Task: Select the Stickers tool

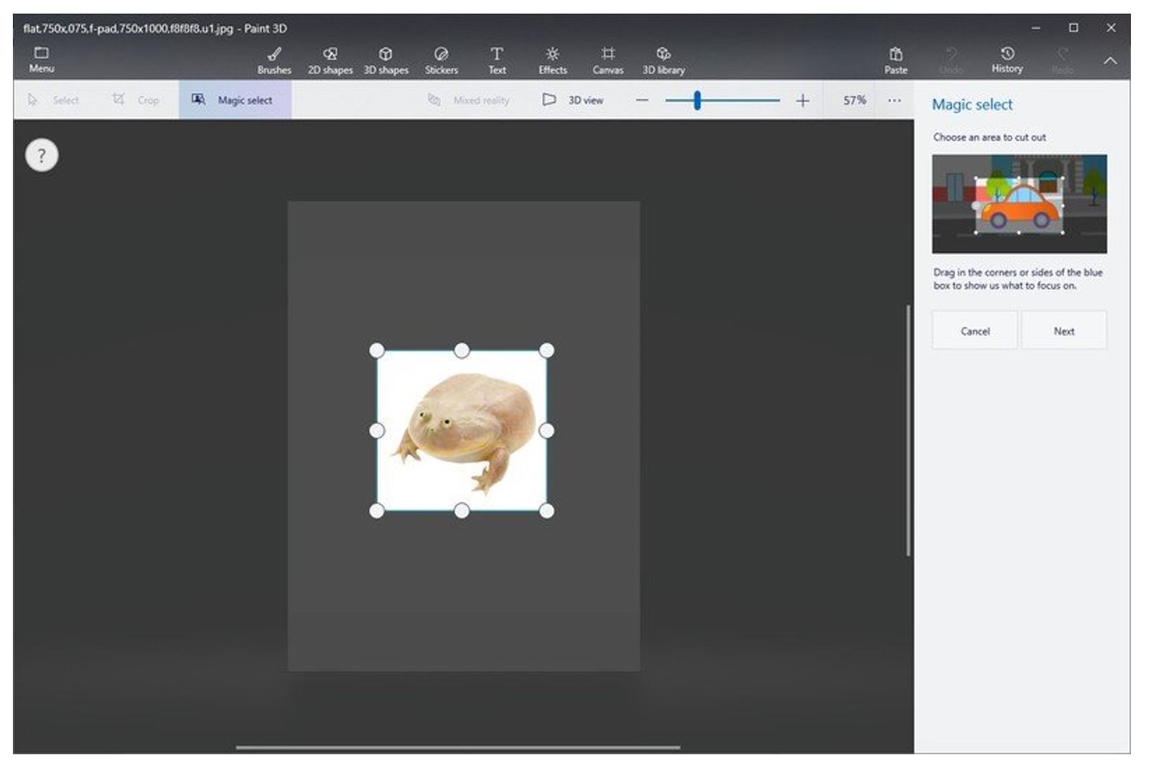Action: [441, 59]
